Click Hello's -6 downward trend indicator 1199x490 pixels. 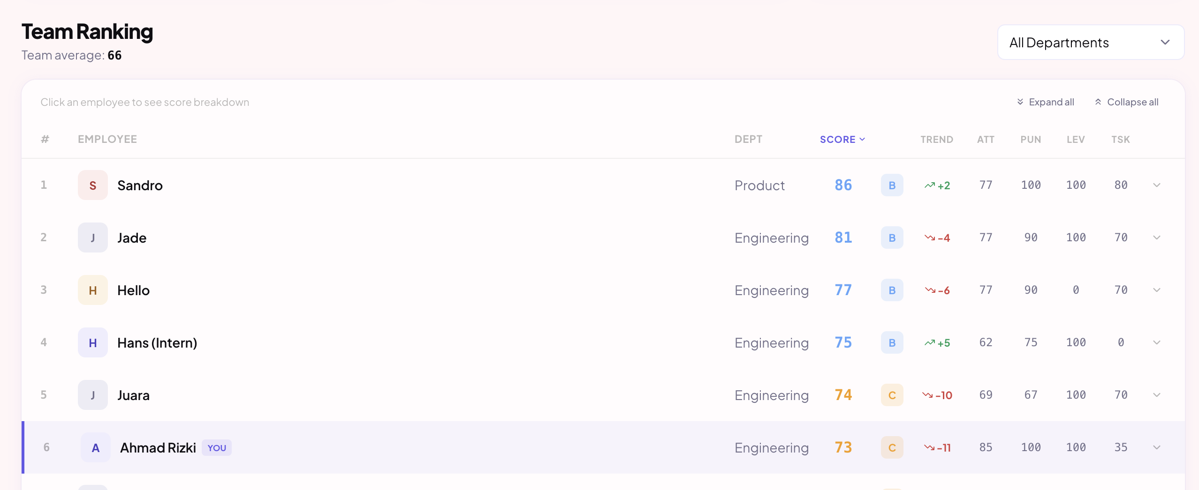pos(937,290)
